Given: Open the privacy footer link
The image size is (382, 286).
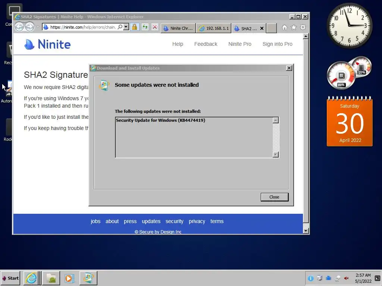Looking at the screenshot, I should click(197, 221).
